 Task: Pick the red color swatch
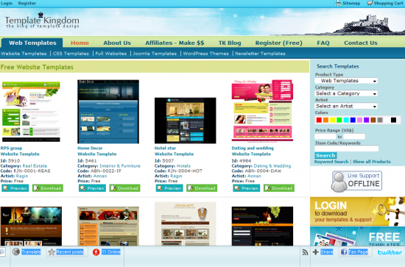(x=319, y=120)
